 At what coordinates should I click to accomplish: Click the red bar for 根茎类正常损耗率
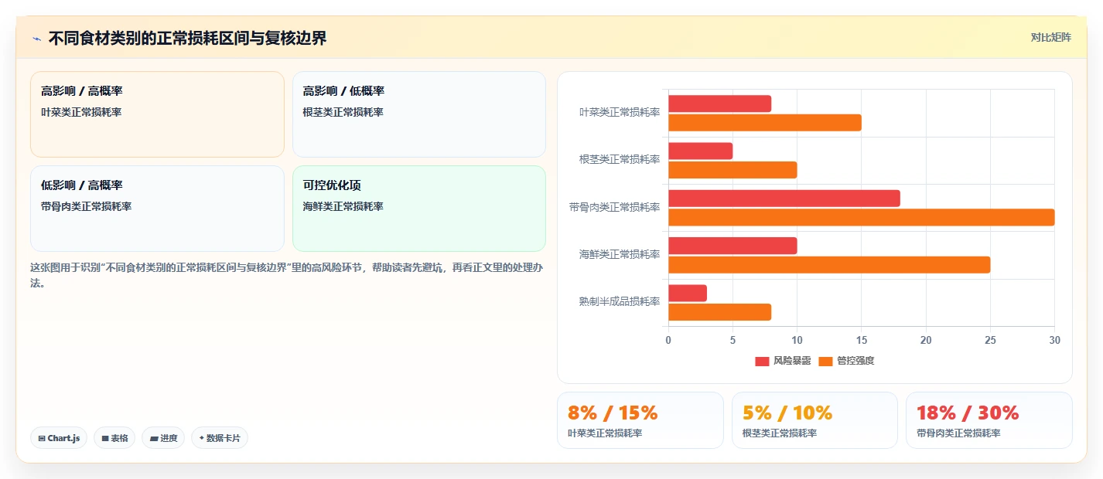tap(700, 151)
